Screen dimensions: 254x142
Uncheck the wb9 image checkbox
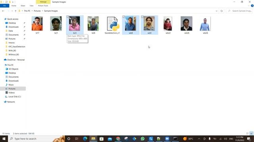142,17
